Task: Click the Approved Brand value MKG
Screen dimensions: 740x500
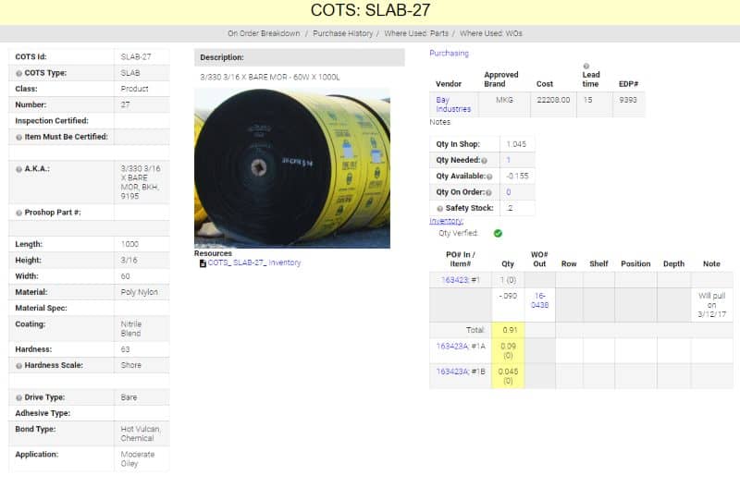Action: (x=504, y=100)
